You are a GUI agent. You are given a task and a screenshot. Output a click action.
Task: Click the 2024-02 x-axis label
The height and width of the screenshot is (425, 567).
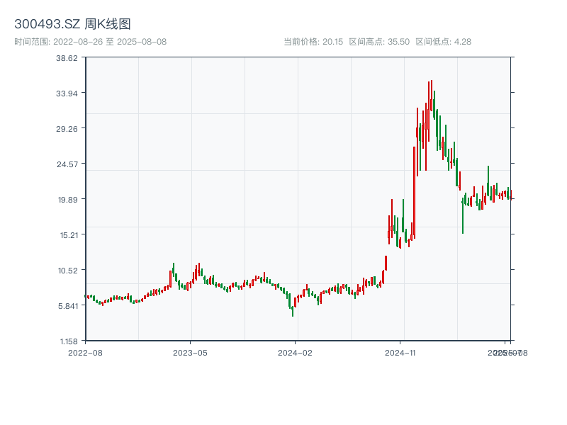295,352
